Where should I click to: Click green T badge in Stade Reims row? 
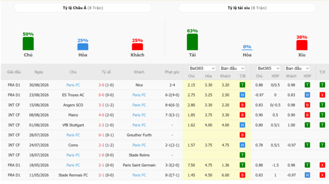(242, 155)
